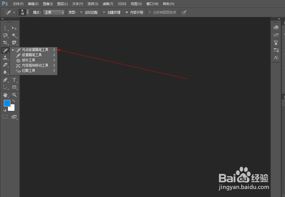285x197 pixels.
Task: Open the 文字(Y) menu
Action: coord(77,4)
